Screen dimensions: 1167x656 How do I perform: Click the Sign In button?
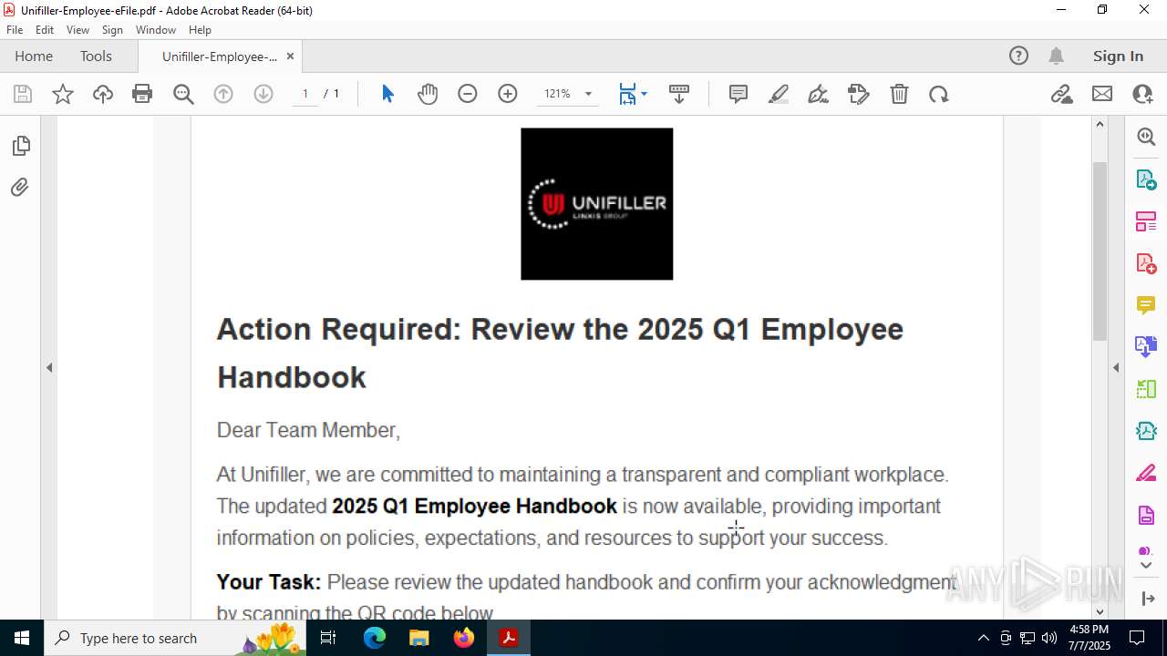[1118, 56]
